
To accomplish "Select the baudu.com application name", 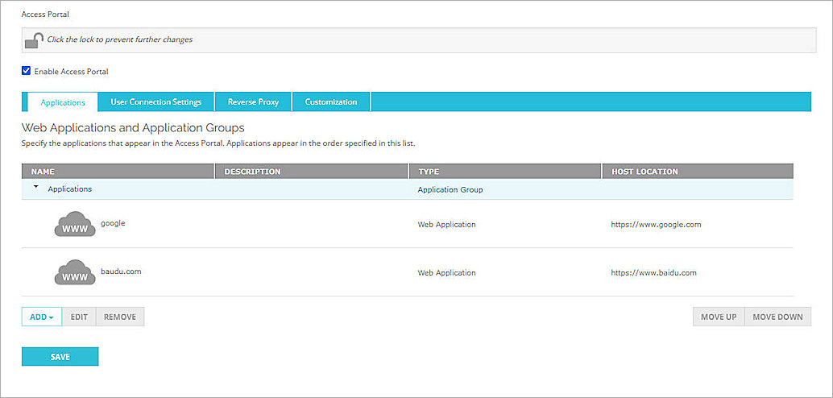I will tap(121, 271).
